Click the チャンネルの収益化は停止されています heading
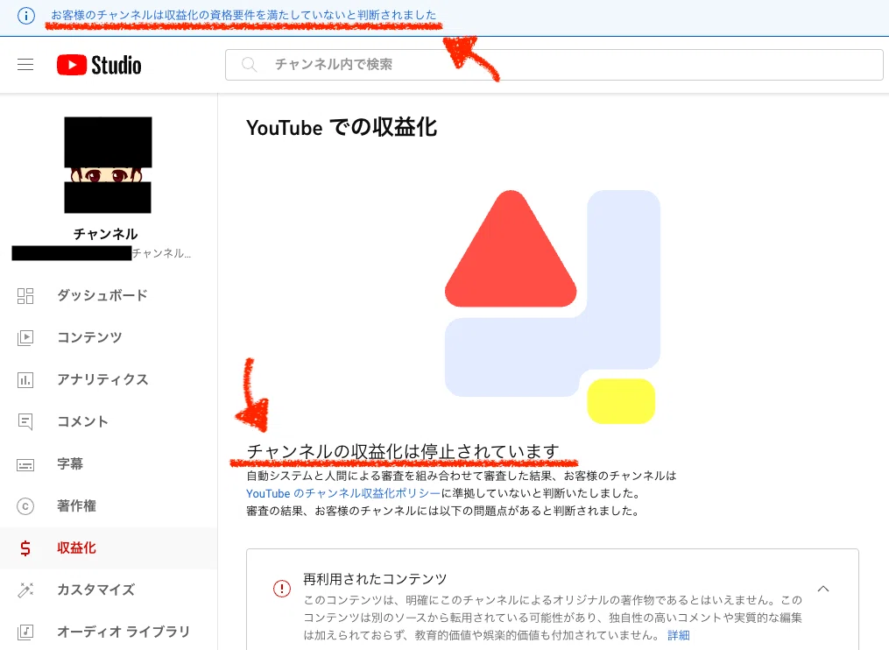Viewport: 889px width, 650px height. point(403,451)
